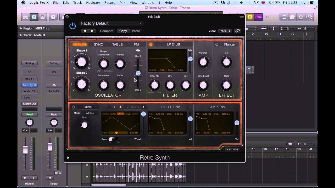Click vertical auto zoom icon
This screenshot has width=335, height=188.
click(273, 28)
